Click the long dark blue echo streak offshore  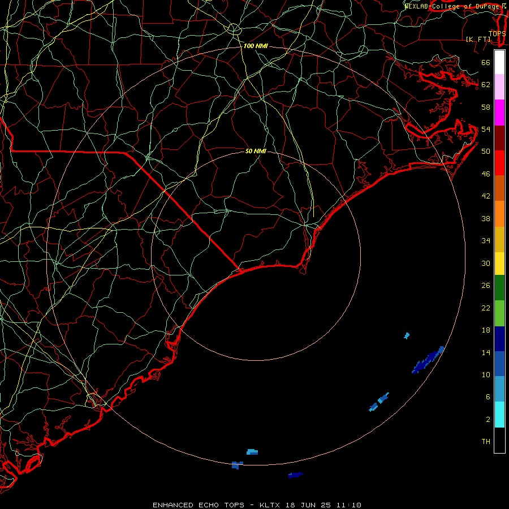click(428, 360)
